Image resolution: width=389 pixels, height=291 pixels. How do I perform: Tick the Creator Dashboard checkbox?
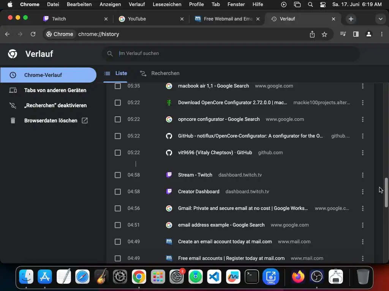click(x=118, y=192)
